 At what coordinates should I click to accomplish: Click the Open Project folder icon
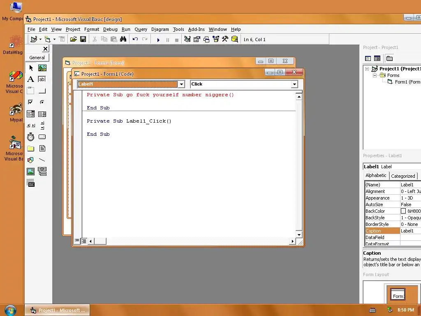[x=73, y=39]
